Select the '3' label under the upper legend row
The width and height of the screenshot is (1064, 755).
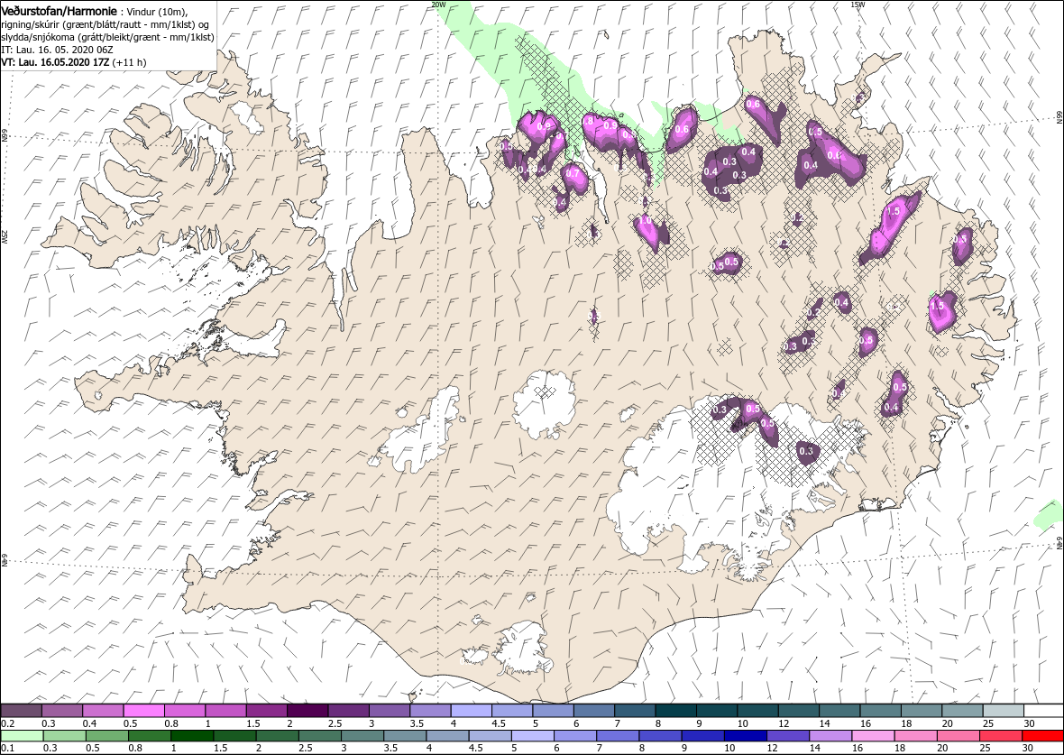coord(371,723)
